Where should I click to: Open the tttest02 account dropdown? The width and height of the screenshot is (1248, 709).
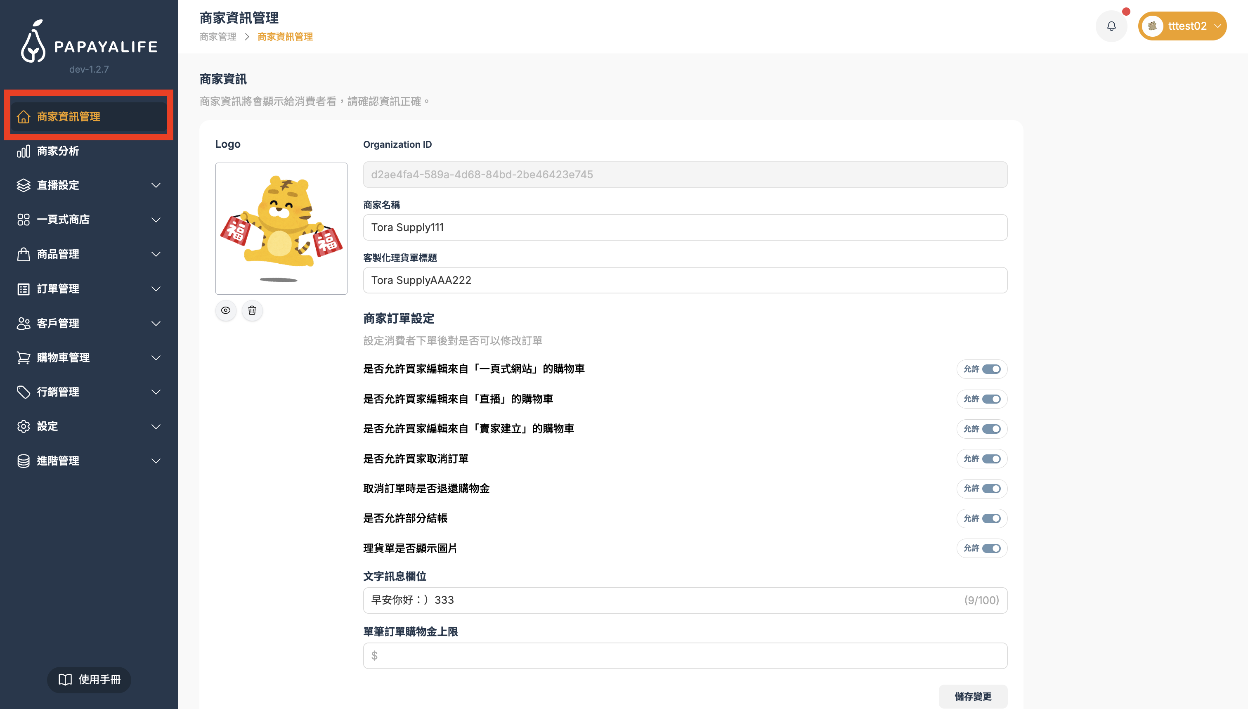click(x=1182, y=26)
